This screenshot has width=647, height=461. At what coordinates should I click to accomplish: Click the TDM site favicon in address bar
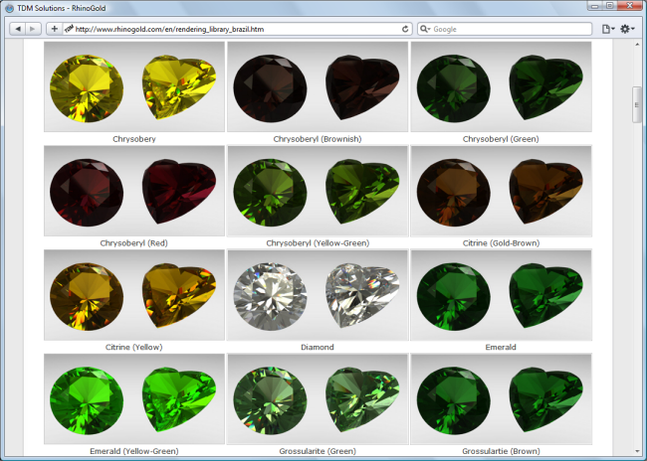[69, 29]
